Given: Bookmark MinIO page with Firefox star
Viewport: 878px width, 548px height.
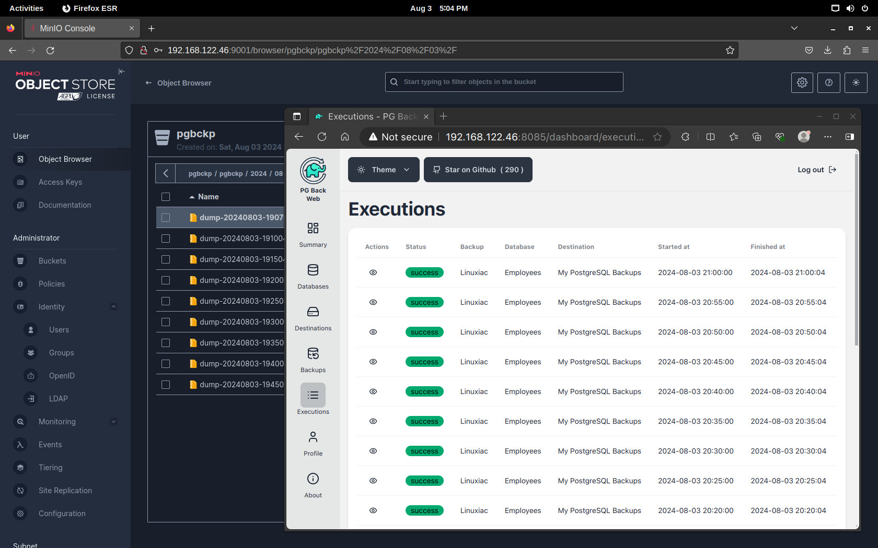Looking at the screenshot, I should [730, 50].
